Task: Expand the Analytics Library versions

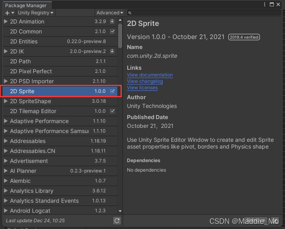Action: point(6,191)
